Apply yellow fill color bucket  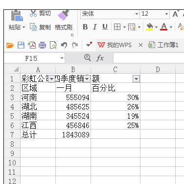pyautogui.click(x=149, y=27)
